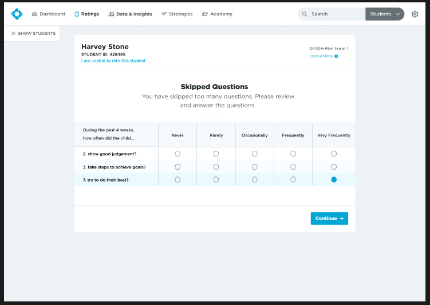This screenshot has width=430, height=305.
Task: Click the Data & Insights chart icon
Action: click(x=111, y=14)
